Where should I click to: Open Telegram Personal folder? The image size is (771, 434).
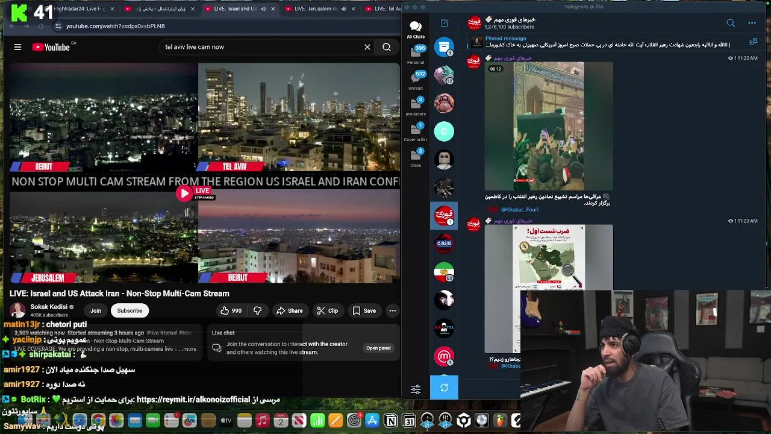click(416, 54)
